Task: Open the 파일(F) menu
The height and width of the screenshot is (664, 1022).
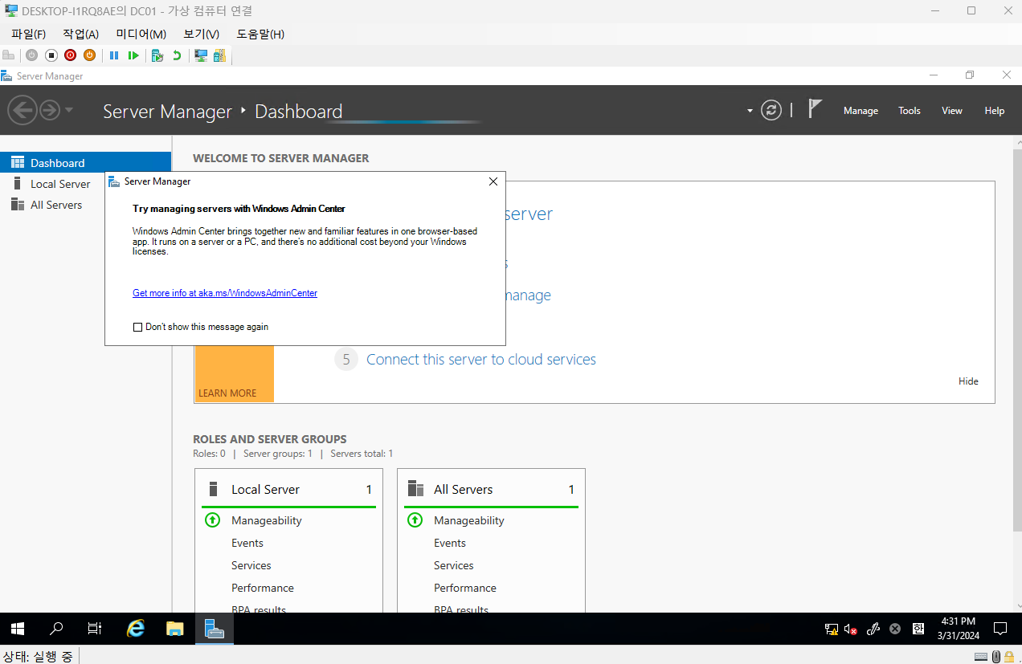Action: (x=29, y=34)
